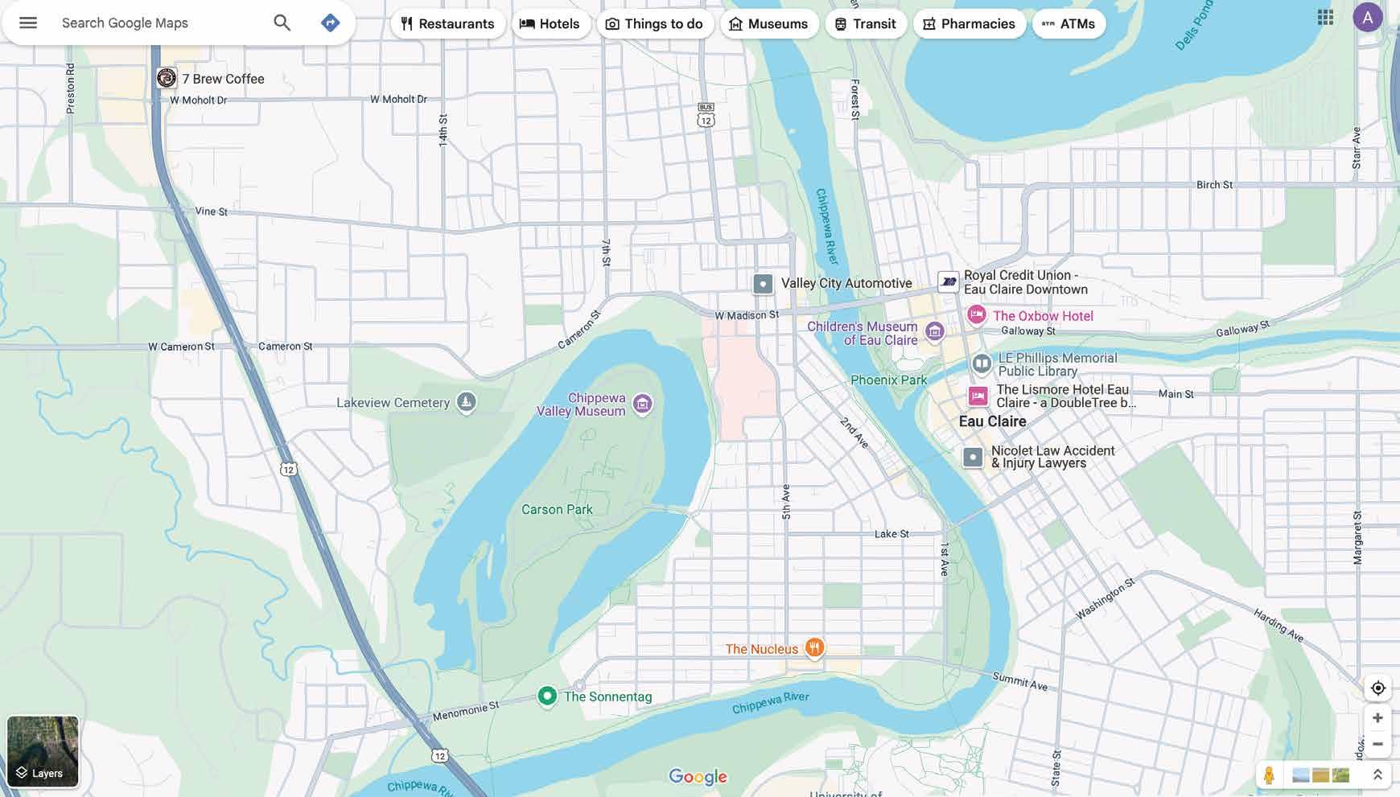Select the Street View pegman

(1269, 775)
